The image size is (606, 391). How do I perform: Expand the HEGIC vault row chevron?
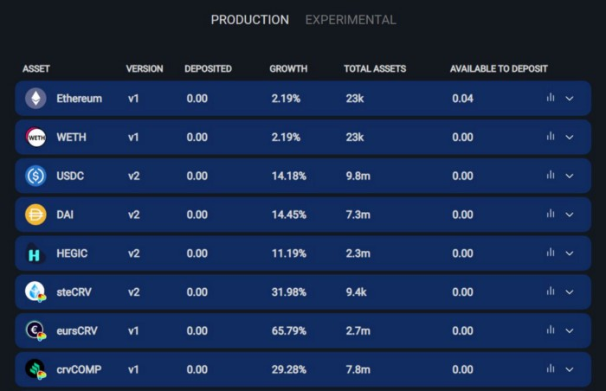point(570,253)
